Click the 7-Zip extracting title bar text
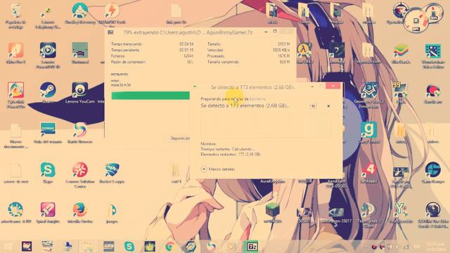The image size is (450, 253). (188, 32)
